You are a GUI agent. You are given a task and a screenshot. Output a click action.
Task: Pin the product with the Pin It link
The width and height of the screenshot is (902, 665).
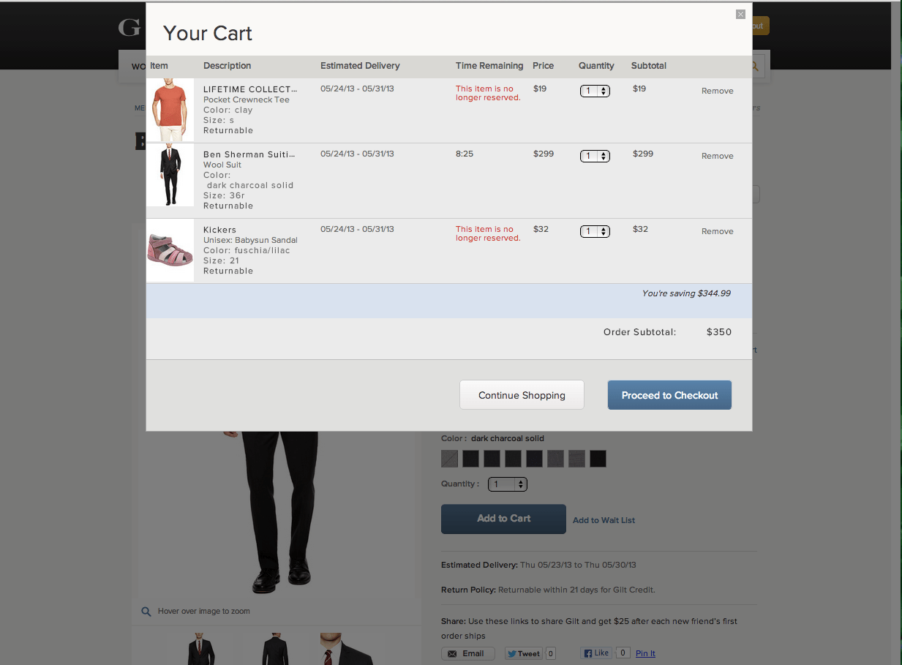pos(644,653)
